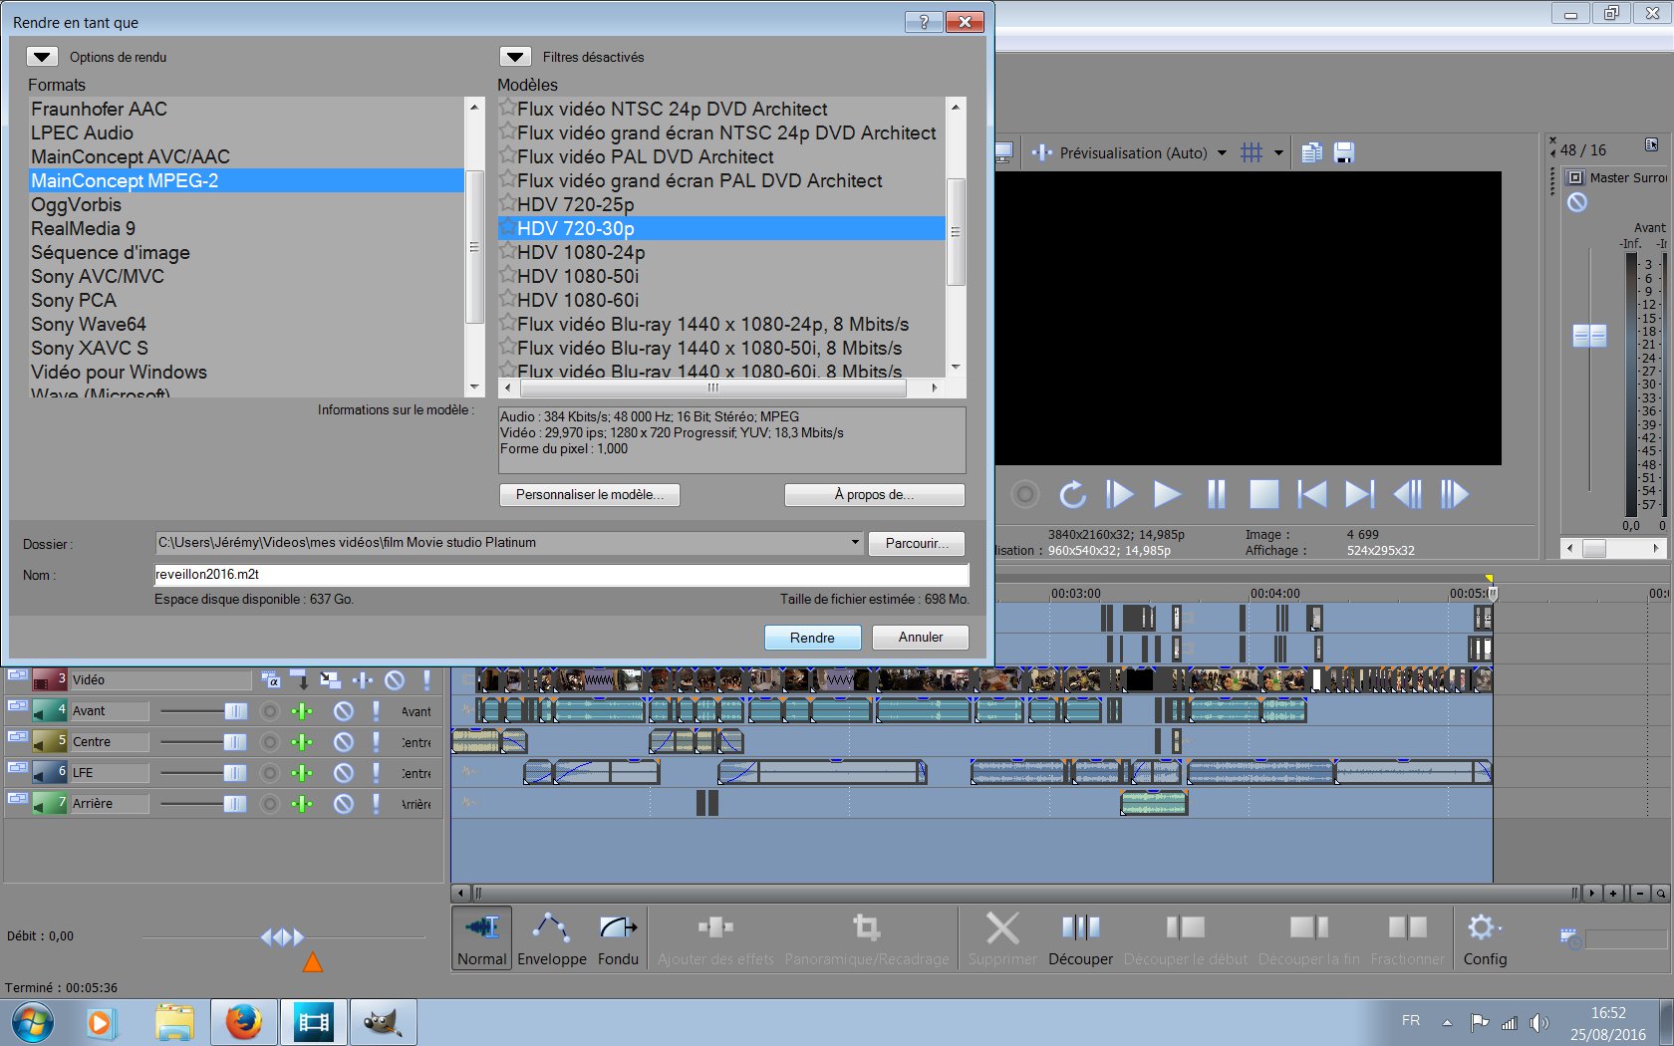The image size is (1674, 1046).
Task: Open the grid overlays dropdown arrow
Action: pos(1278,153)
